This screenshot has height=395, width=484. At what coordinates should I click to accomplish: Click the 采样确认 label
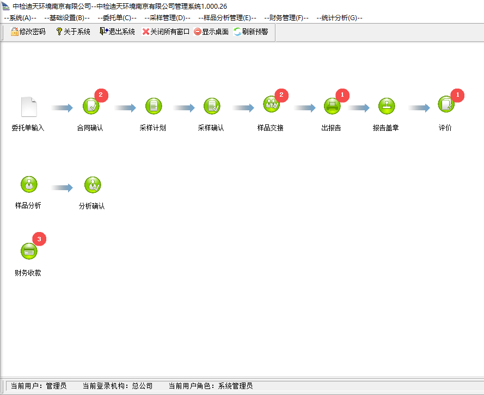click(211, 128)
